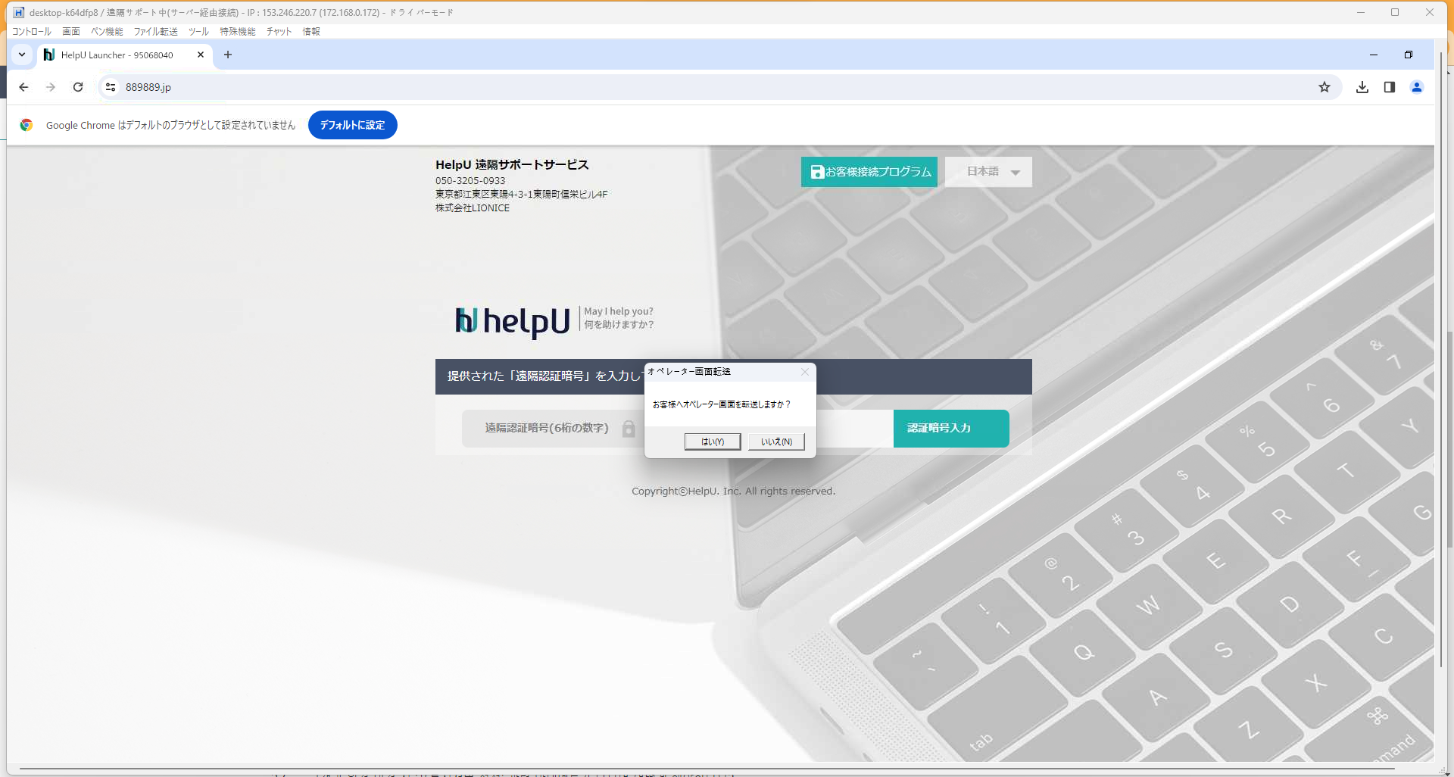Click the May I help you? tagline
1454x777 pixels.
coord(619,311)
